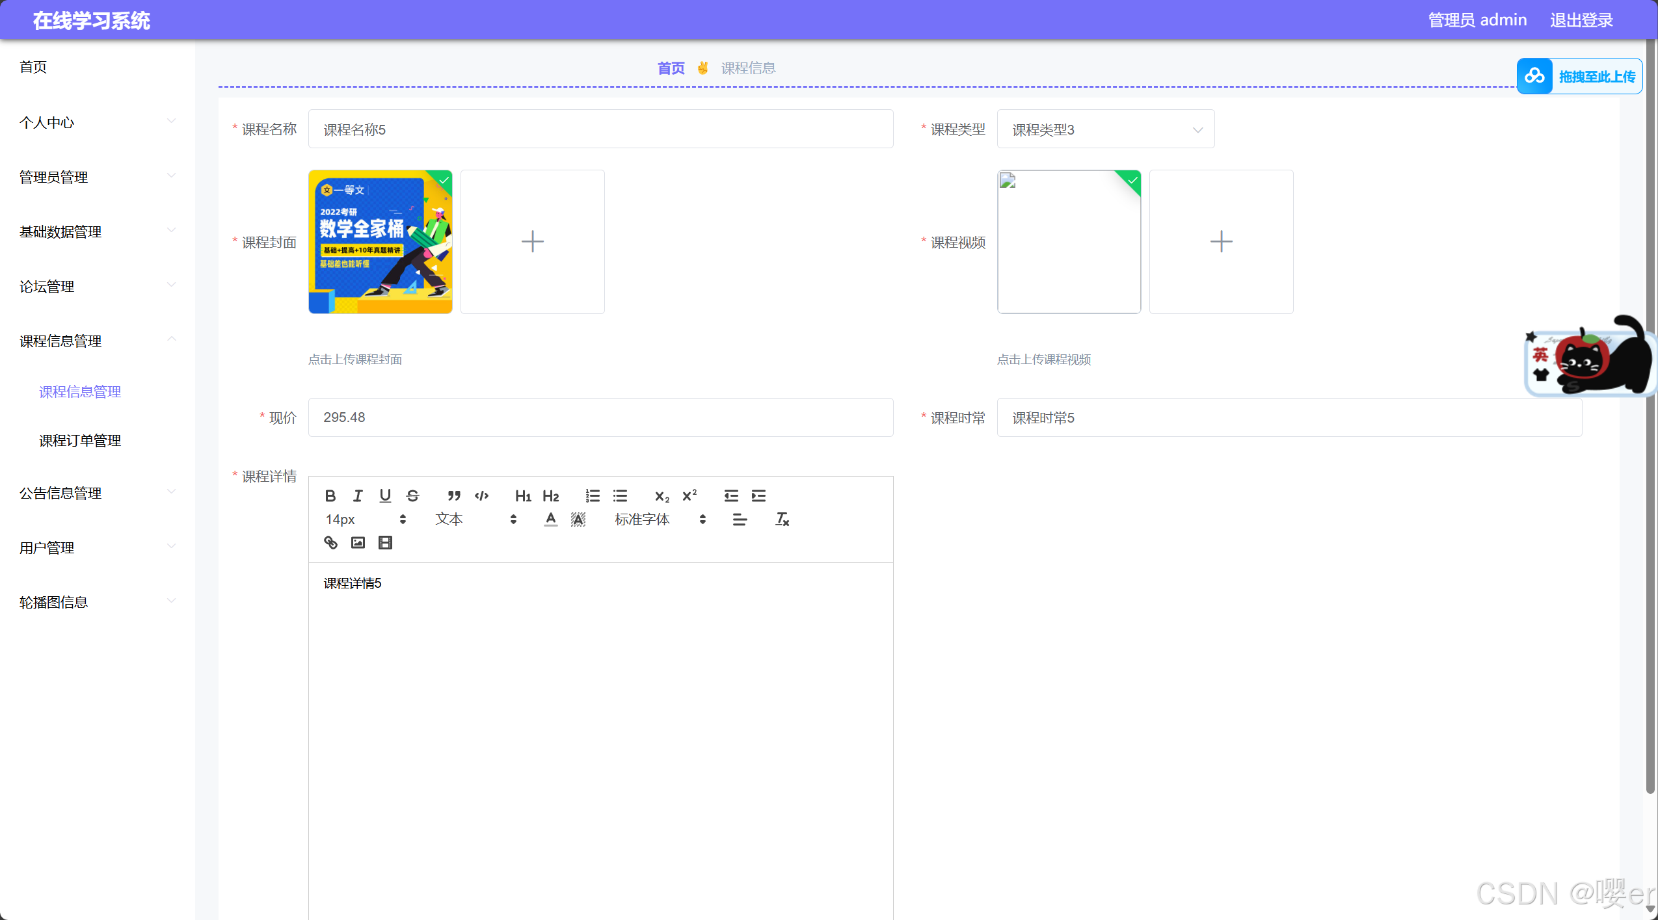Open the text color picker
Screen dimensions: 1658x920
click(x=550, y=519)
